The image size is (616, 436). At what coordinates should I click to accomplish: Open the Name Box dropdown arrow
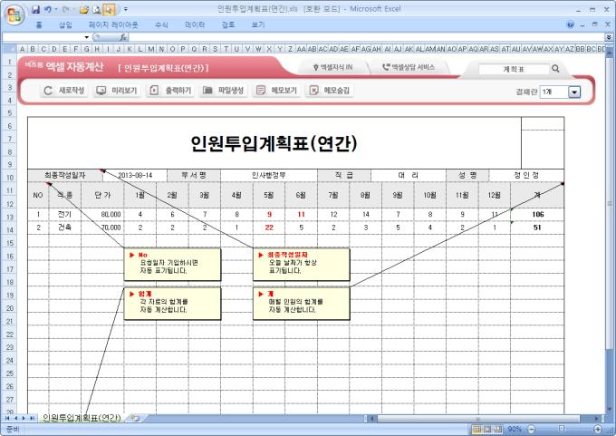86,37
